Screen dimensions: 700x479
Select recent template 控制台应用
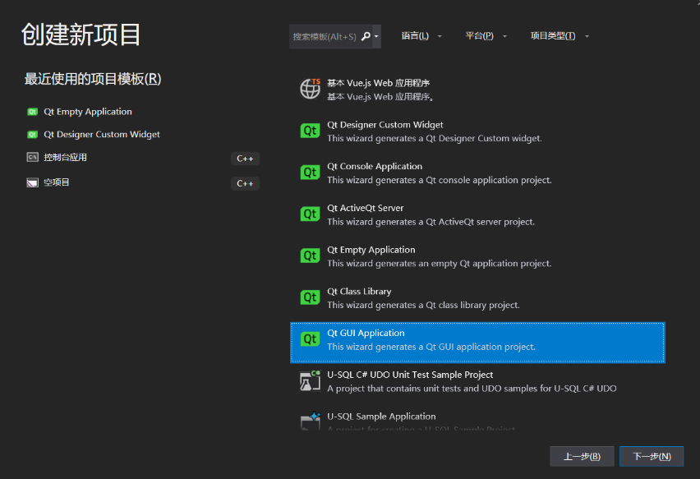click(x=65, y=157)
